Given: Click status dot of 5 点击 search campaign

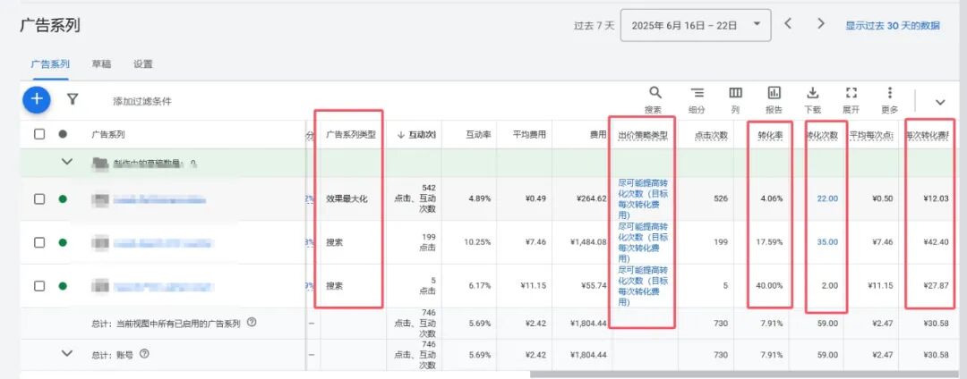Looking at the screenshot, I should point(63,285).
